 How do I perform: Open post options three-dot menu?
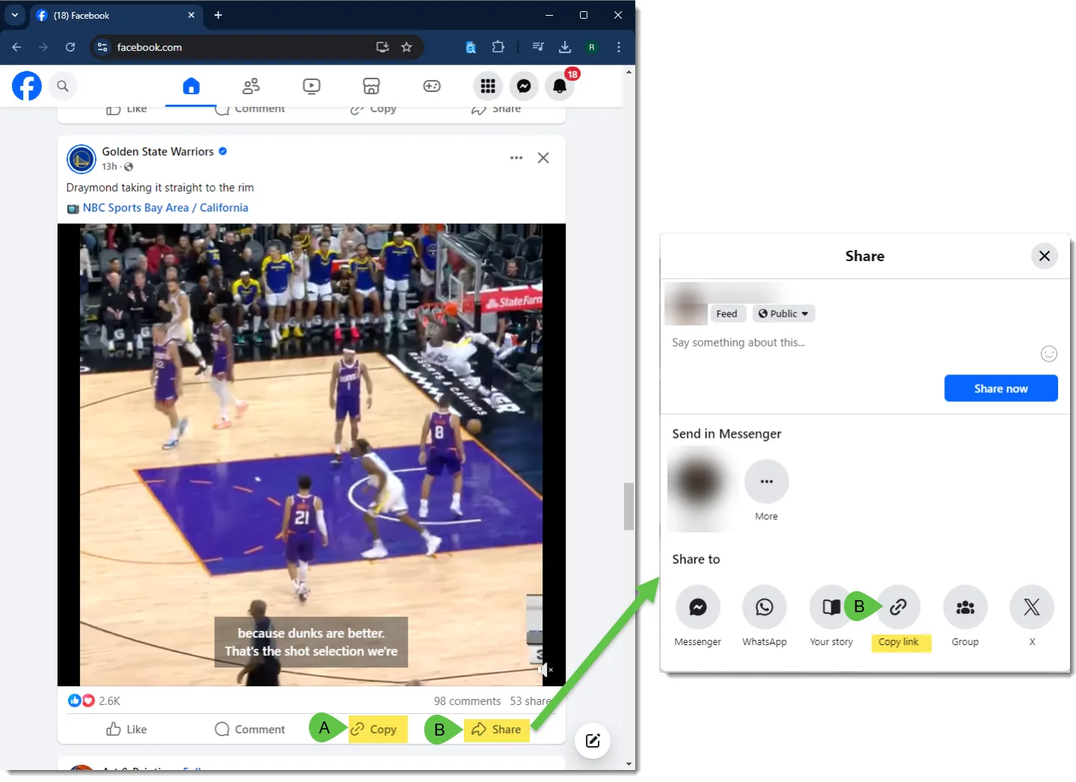[x=516, y=158]
